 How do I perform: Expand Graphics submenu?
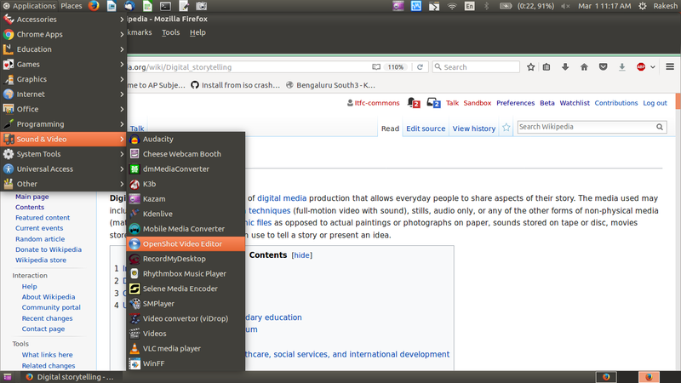(63, 79)
